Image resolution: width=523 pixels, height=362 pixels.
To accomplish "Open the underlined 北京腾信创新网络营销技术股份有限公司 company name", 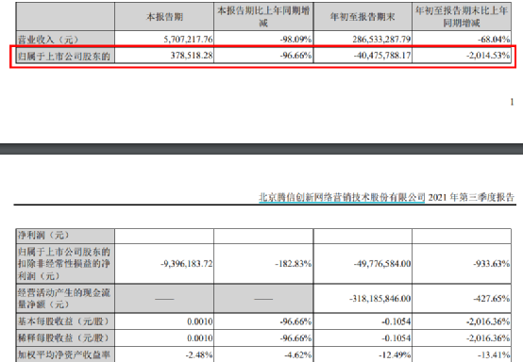I will pyautogui.click(x=342, y=197).
